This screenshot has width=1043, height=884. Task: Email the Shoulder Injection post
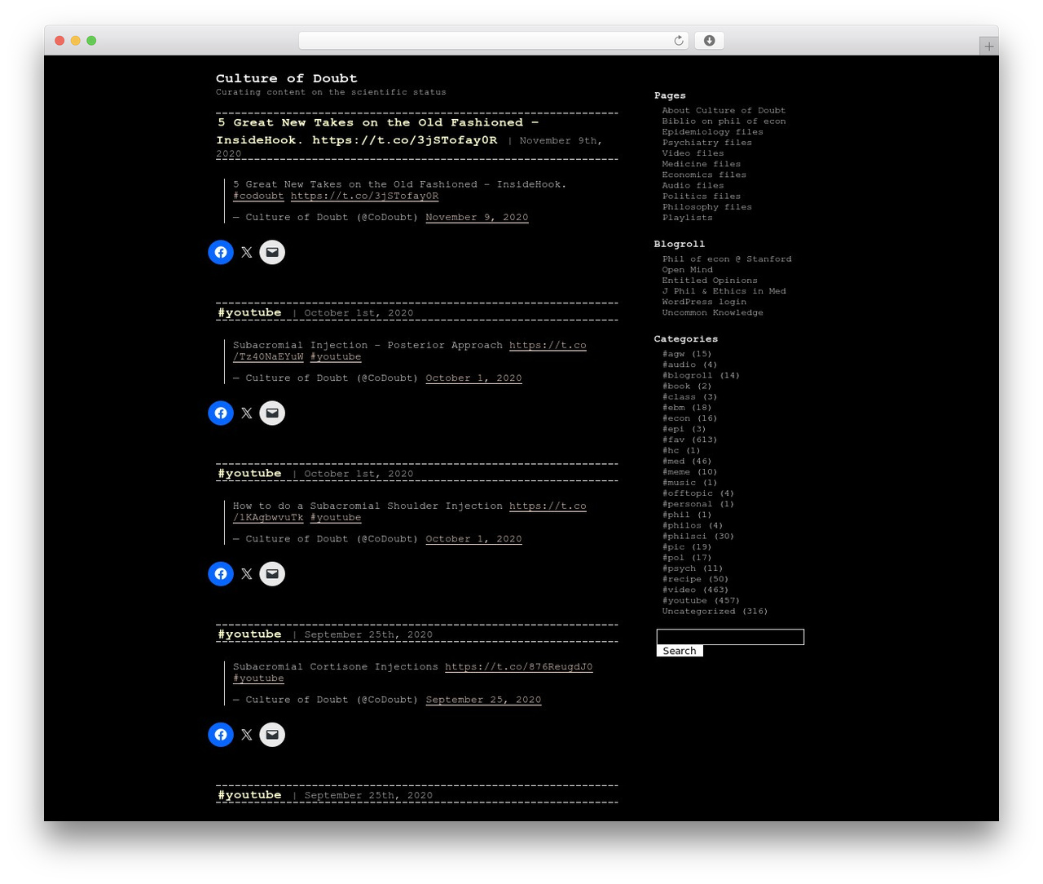[x=272, y=573]
